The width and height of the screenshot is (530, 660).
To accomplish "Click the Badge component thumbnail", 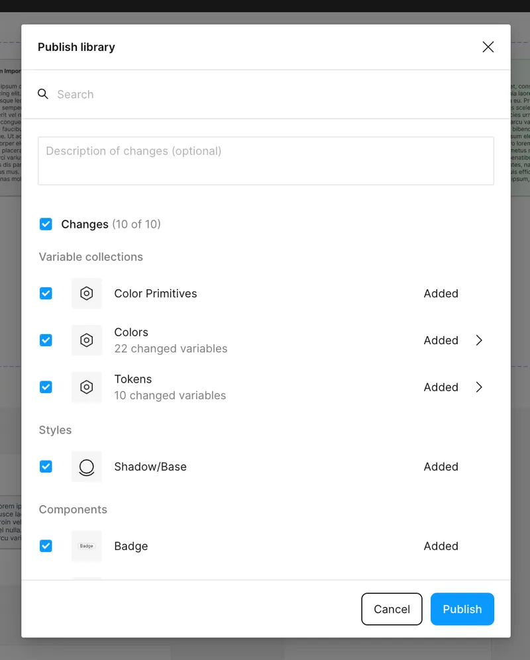I will 86,545.
